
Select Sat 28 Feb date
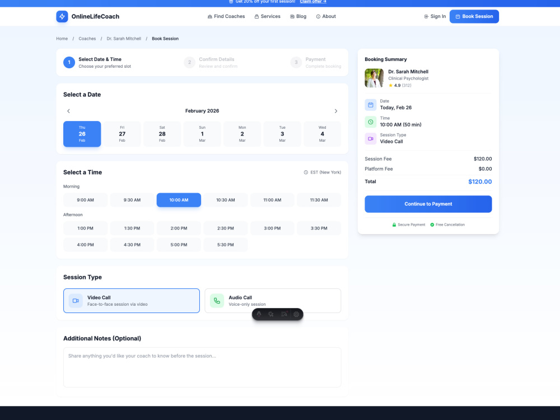tap(162, 134)
